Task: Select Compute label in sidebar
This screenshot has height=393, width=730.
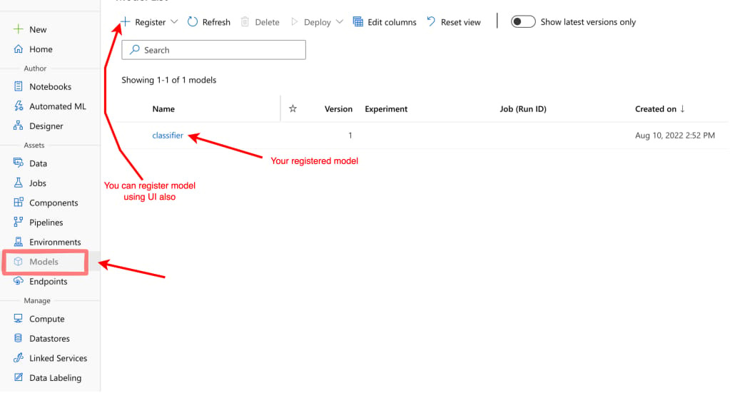Action: pyautogui.click(x=46, y=319)
